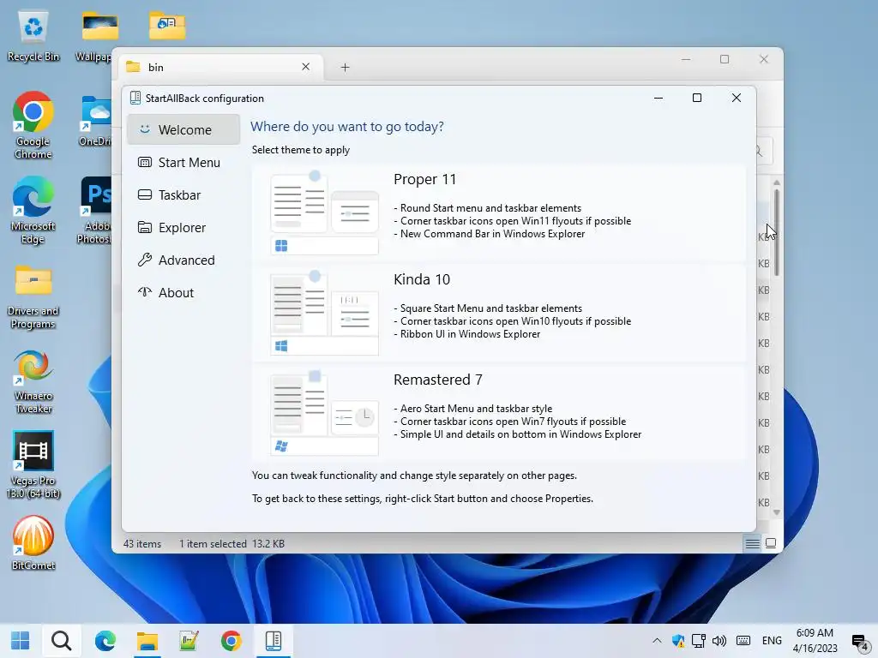The width and height of the screenshot is (878, 658).
Task: Select the BitComet desktop shortcut
Action: click(x=33, y=542)
